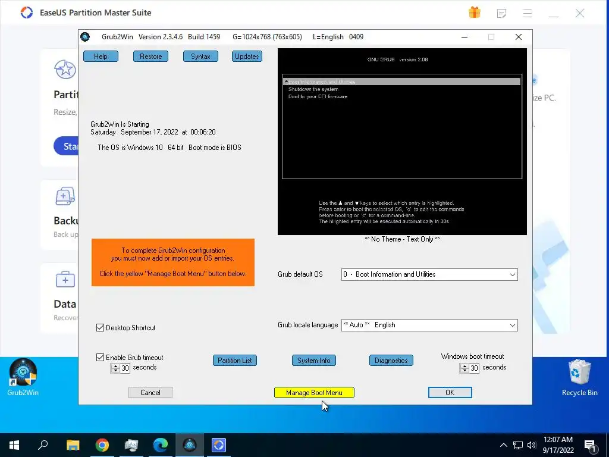609x457 pixels.
Task: Launch Google Chrome from the taskbar
Action: pos(102,445)
